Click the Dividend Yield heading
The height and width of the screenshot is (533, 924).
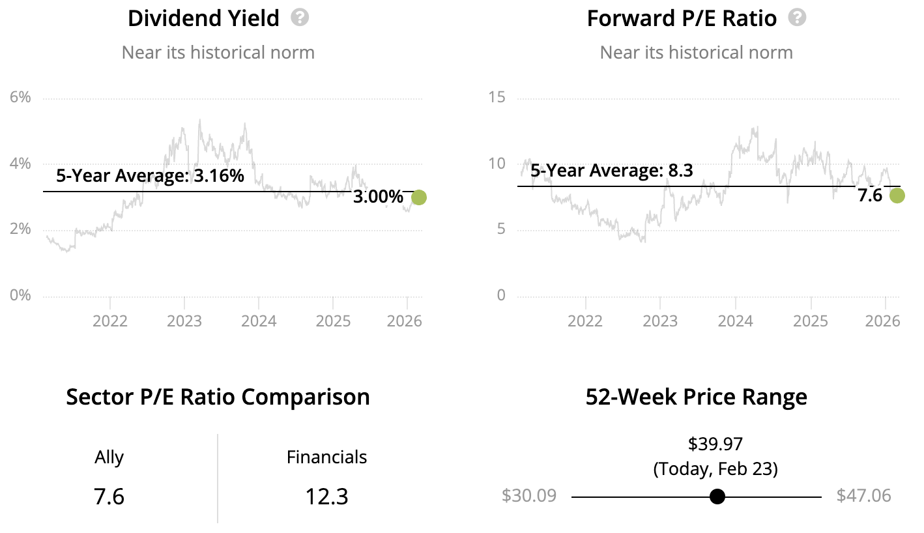tap(203, 18)
